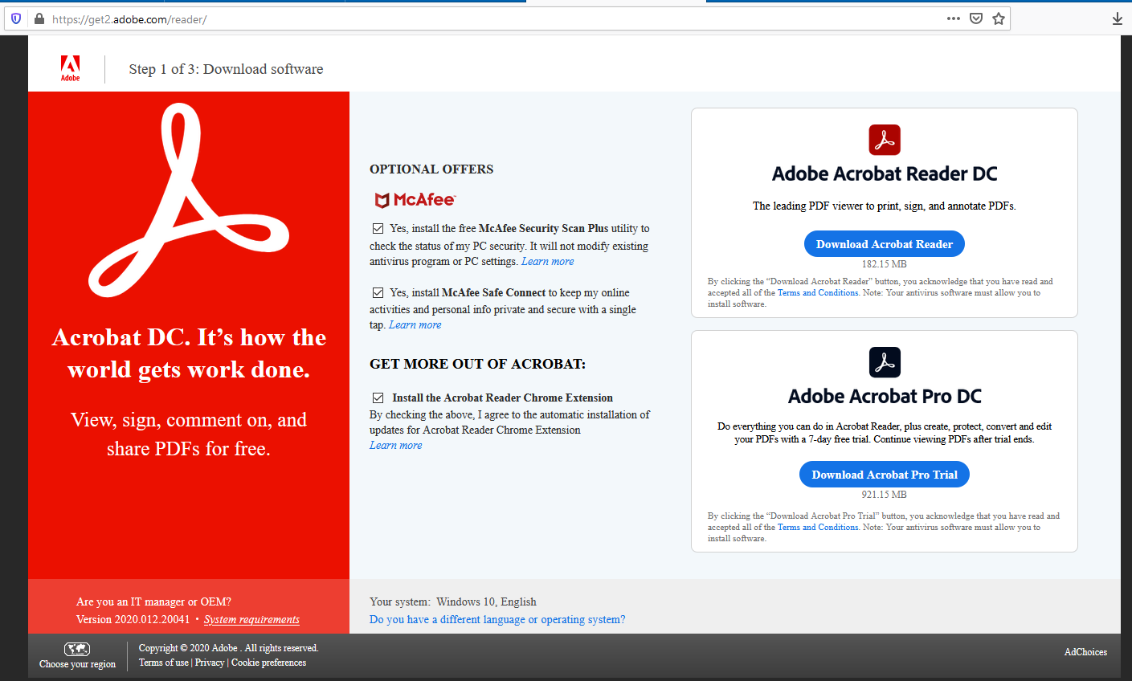Screen dimensions: 1132x681
Task: Save page to Pocket icon
Action: coord(976,18)
